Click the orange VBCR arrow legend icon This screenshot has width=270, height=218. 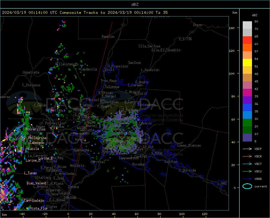click(x=247, y=156)
